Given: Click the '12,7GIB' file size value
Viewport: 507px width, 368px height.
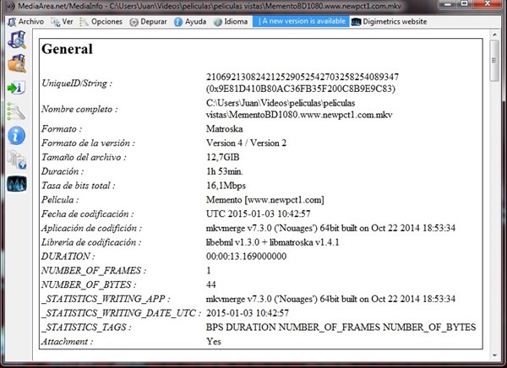Looking at the screenshot, I should (x=223, y=157).
